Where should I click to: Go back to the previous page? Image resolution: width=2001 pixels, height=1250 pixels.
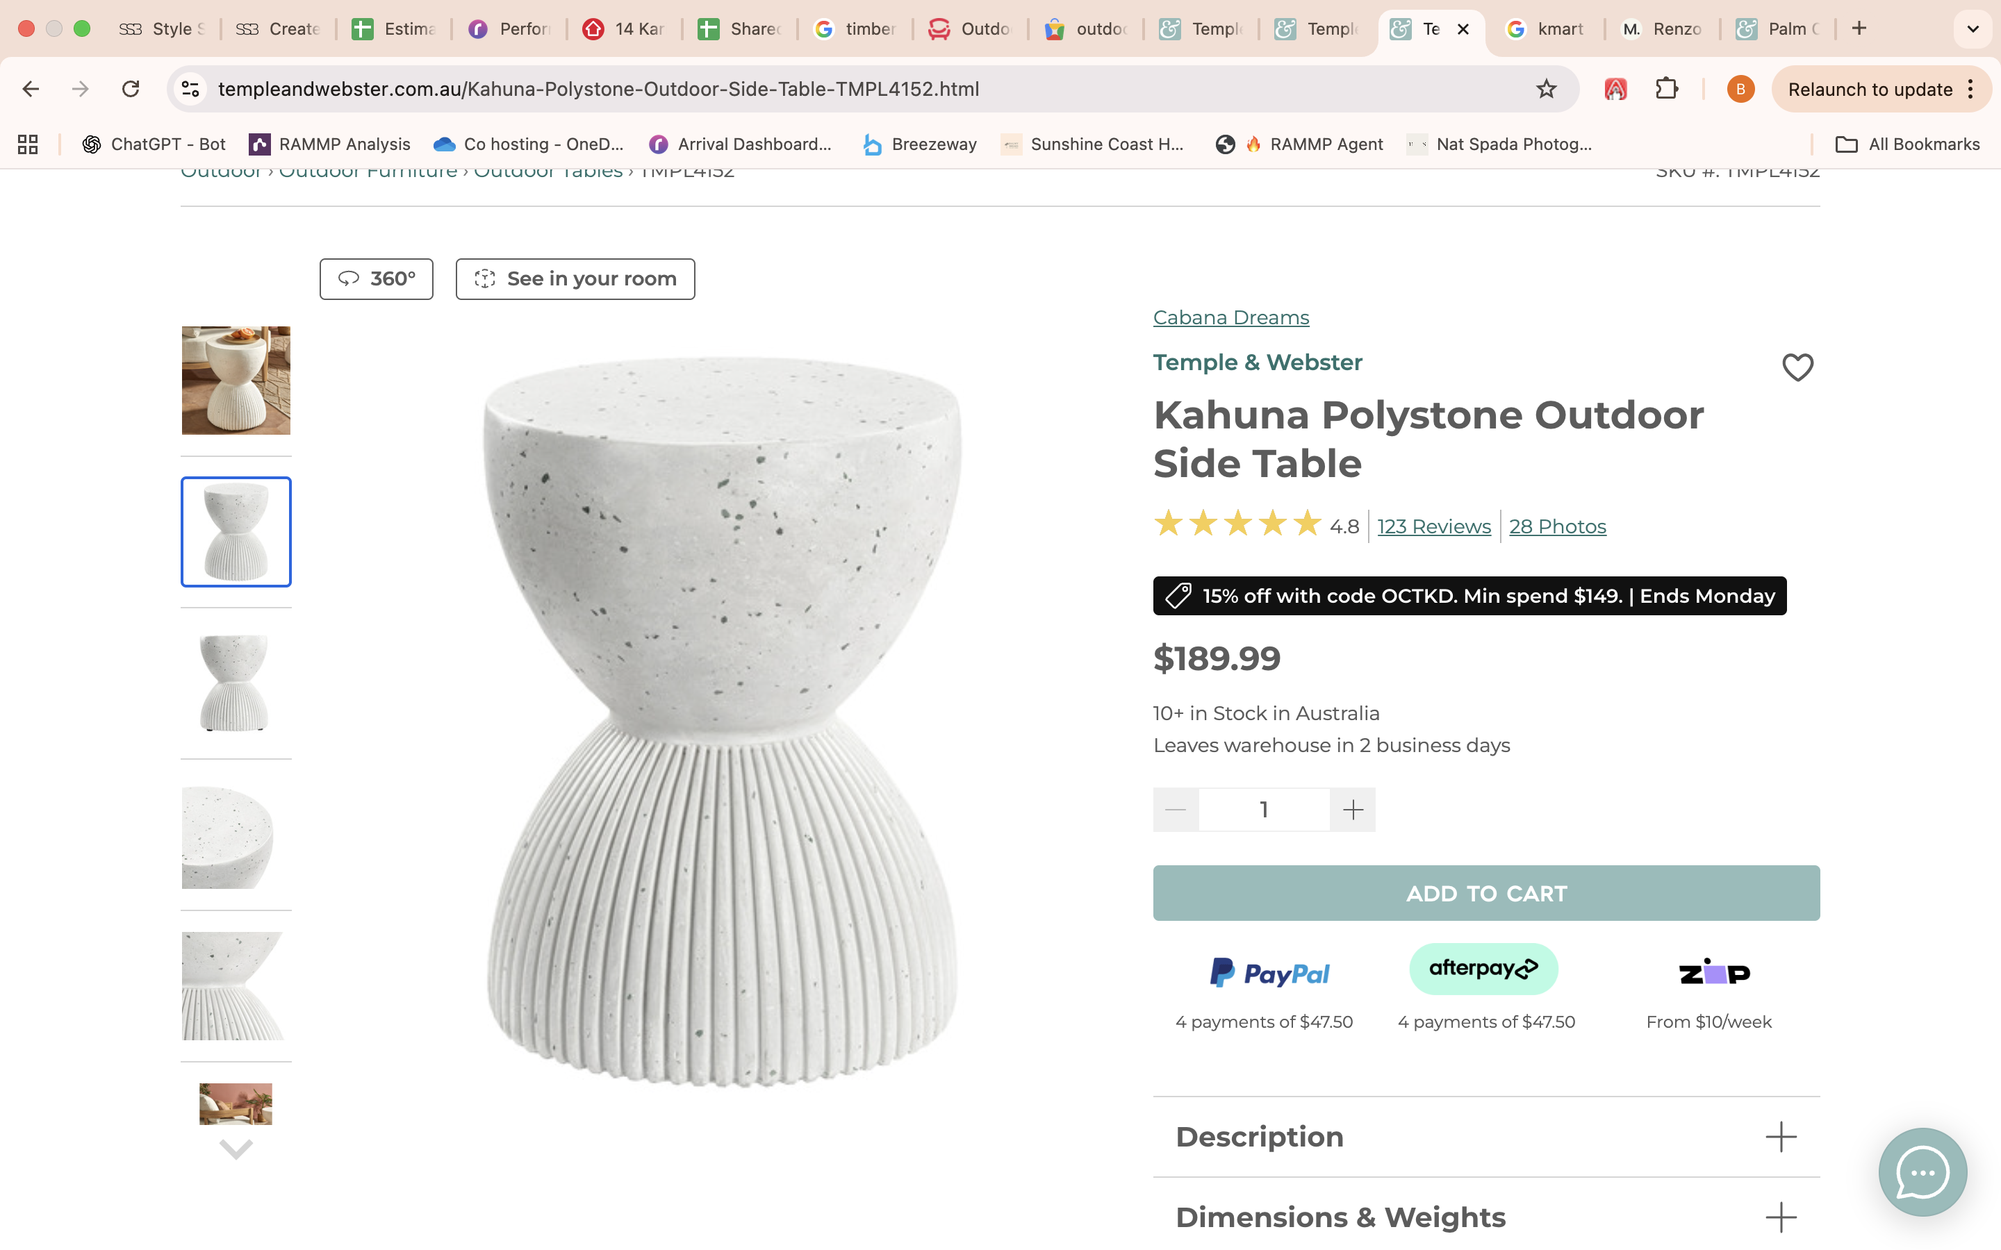pos(31,90)
